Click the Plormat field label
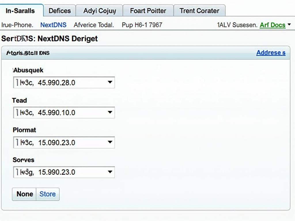The image size is (295, 221). pos(24,130)
